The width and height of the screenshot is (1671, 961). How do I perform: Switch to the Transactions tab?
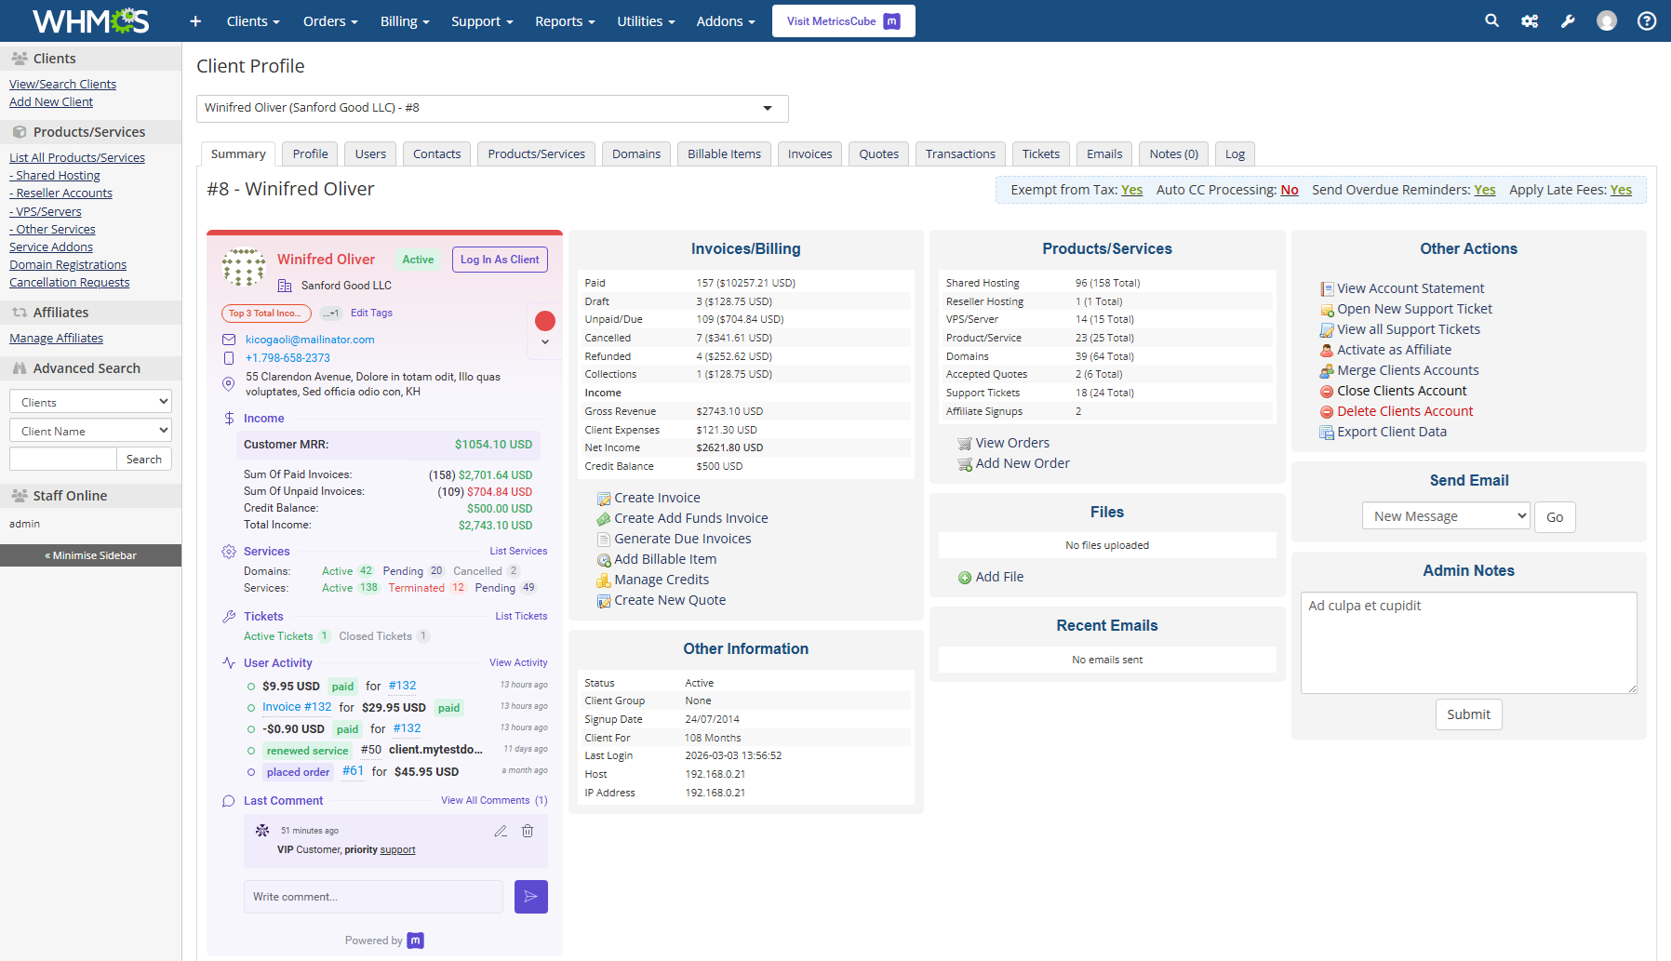pyautogui.click(x=960, y=153)
